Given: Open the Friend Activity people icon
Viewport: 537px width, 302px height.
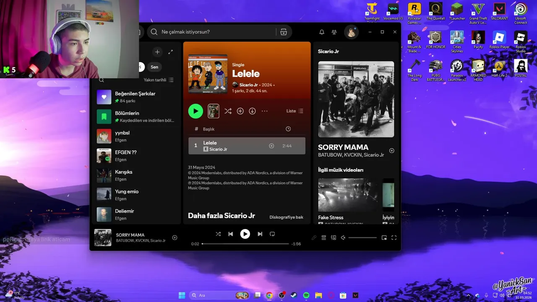Looking at the screenshot, I should click(334, 32).
